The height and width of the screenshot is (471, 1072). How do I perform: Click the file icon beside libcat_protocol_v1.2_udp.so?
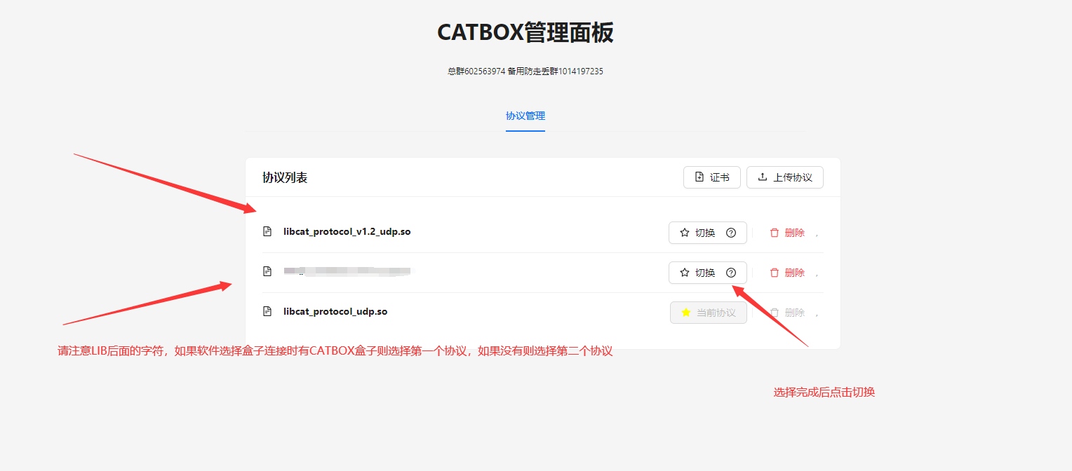point(267,231)
